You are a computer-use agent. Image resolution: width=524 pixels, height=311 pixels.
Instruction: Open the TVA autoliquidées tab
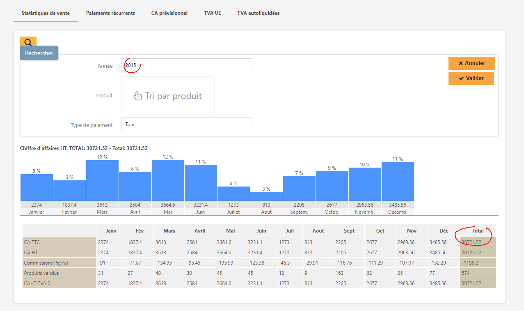coord(258,13)
